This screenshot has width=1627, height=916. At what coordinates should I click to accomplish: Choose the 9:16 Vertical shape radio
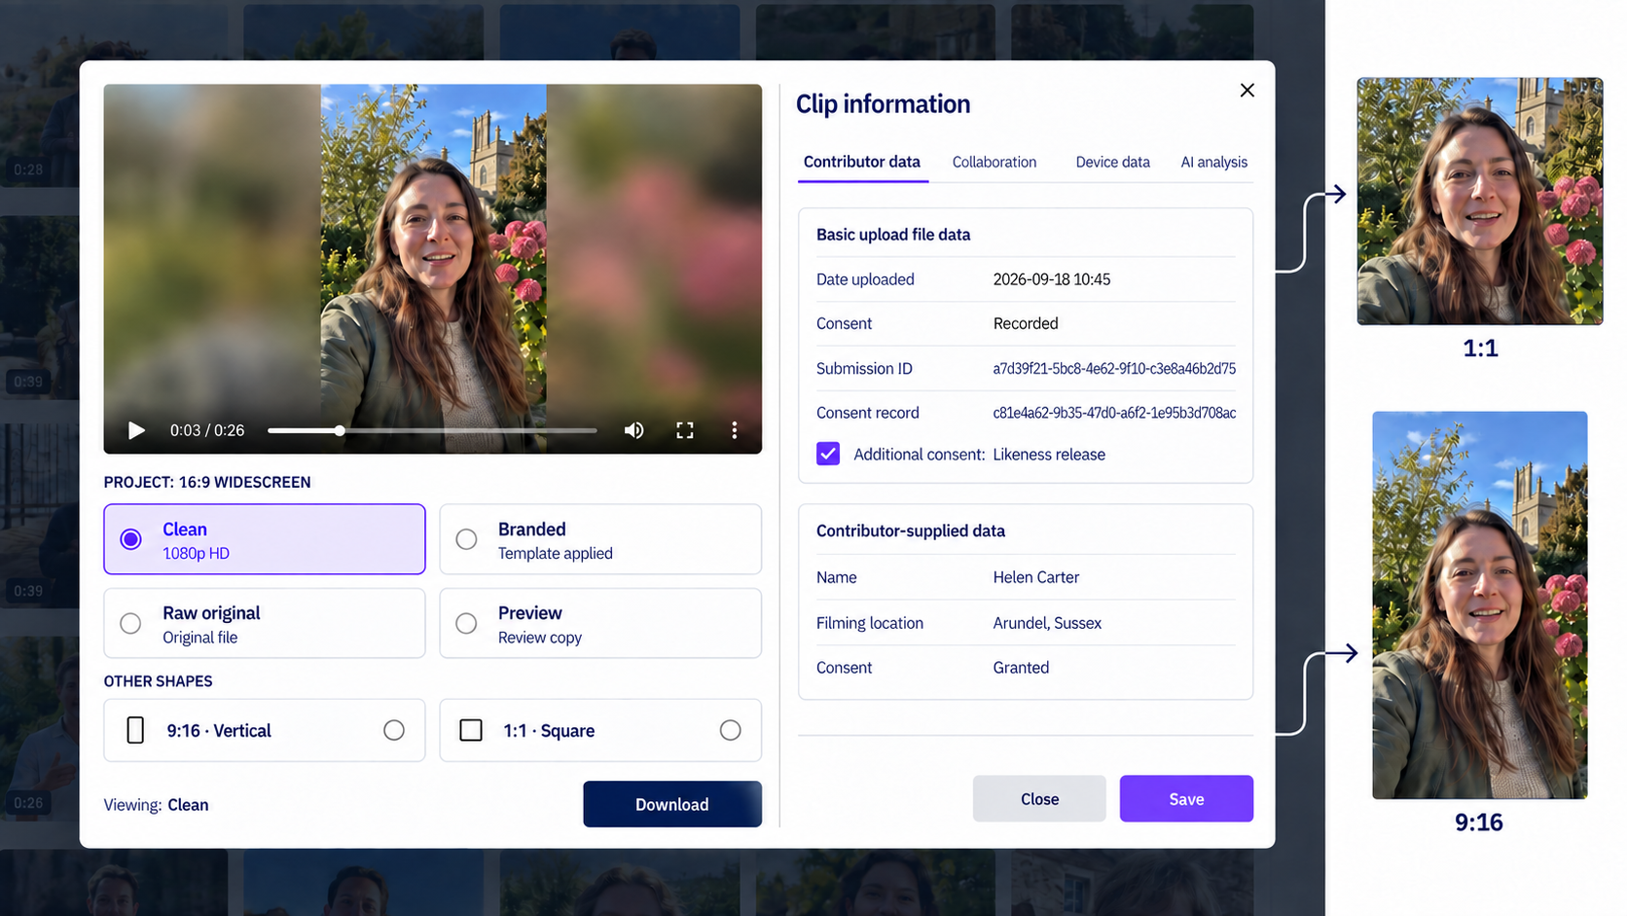click(x=394, y=730)
